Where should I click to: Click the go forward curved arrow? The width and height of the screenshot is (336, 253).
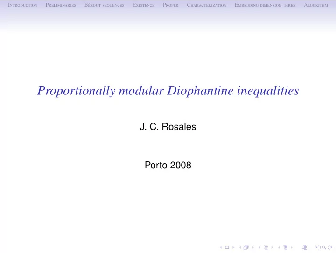click(x=330, y=247)
